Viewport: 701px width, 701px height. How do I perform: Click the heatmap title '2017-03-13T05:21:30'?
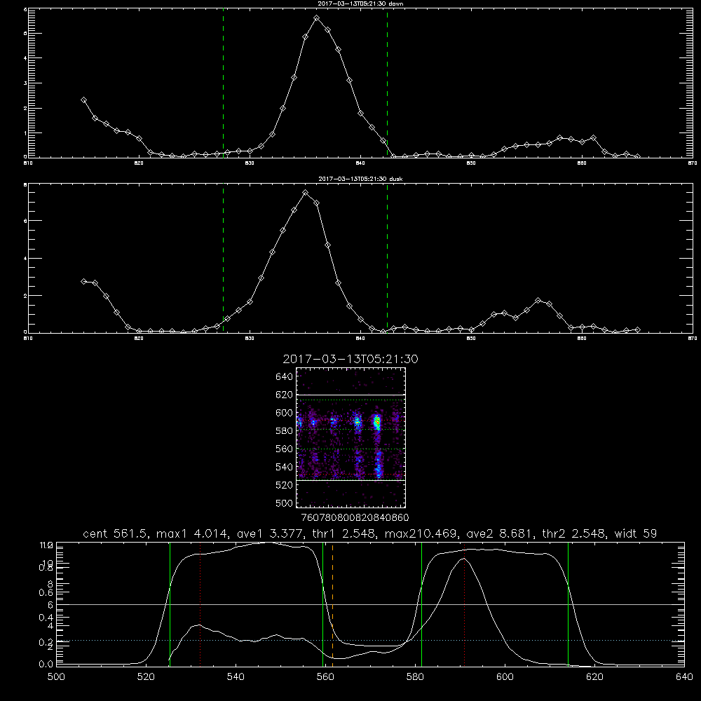[x=350, y=359]
